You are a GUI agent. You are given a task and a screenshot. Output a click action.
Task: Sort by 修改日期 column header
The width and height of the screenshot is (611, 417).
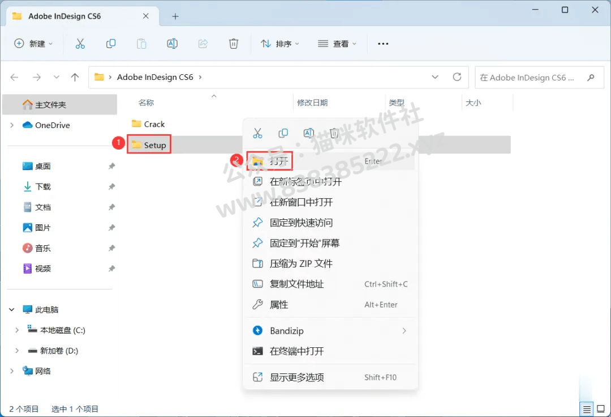tap(312, 103)
